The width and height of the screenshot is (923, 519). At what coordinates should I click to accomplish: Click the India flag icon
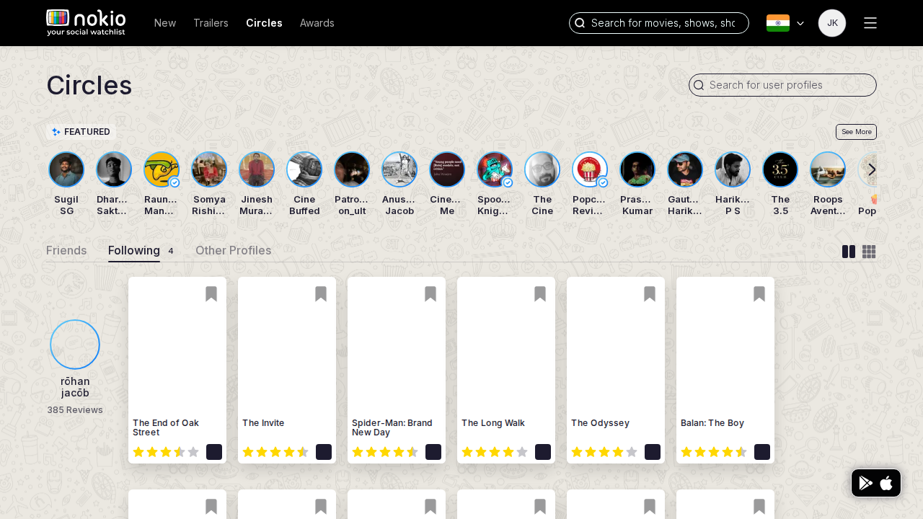(x=778, y=23)
